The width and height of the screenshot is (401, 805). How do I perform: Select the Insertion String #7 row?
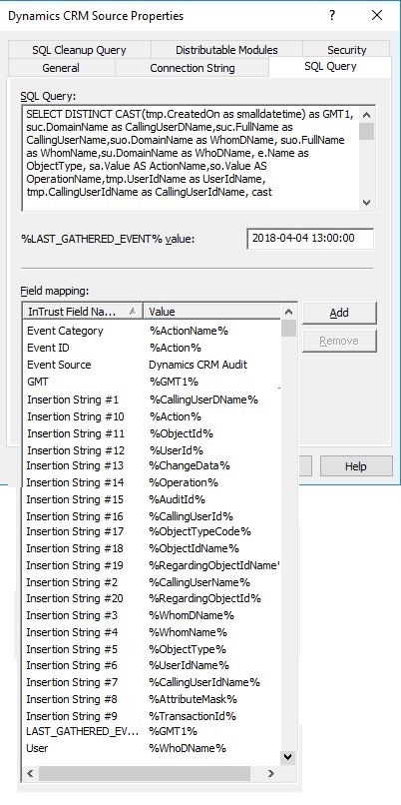[x=153, y=682]
